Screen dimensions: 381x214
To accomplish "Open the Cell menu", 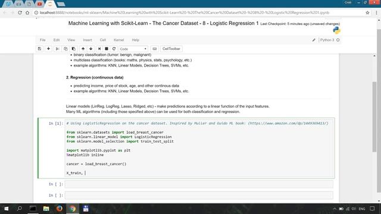I will tap(103, 40).
